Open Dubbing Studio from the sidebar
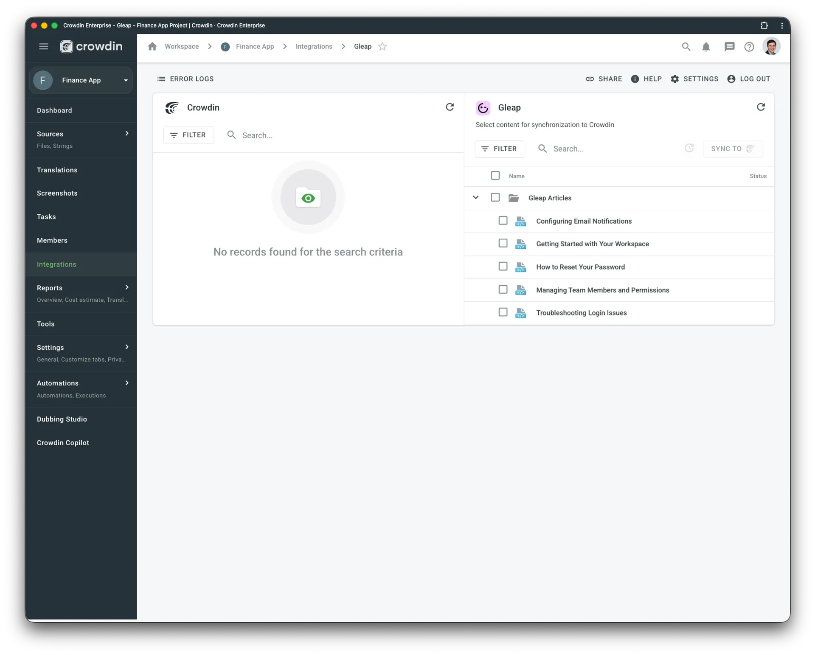The height and width of the screenshot is (655, 815). (62, 419)
